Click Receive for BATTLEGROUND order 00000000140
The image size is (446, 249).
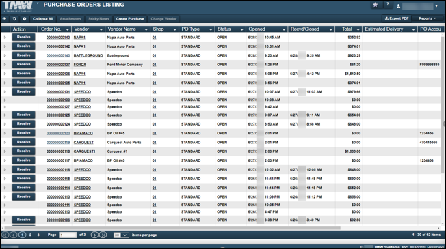click(x=24, y=55)
